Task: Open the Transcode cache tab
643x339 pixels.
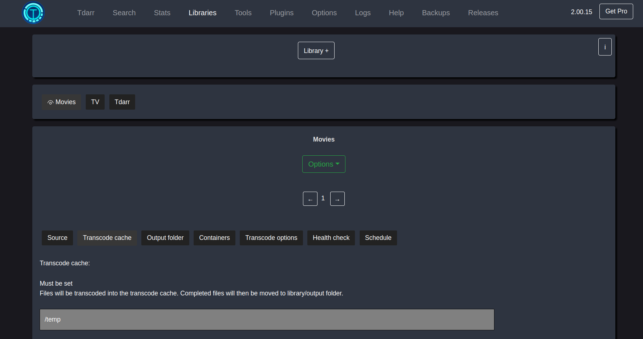Action: coord(107,238)
